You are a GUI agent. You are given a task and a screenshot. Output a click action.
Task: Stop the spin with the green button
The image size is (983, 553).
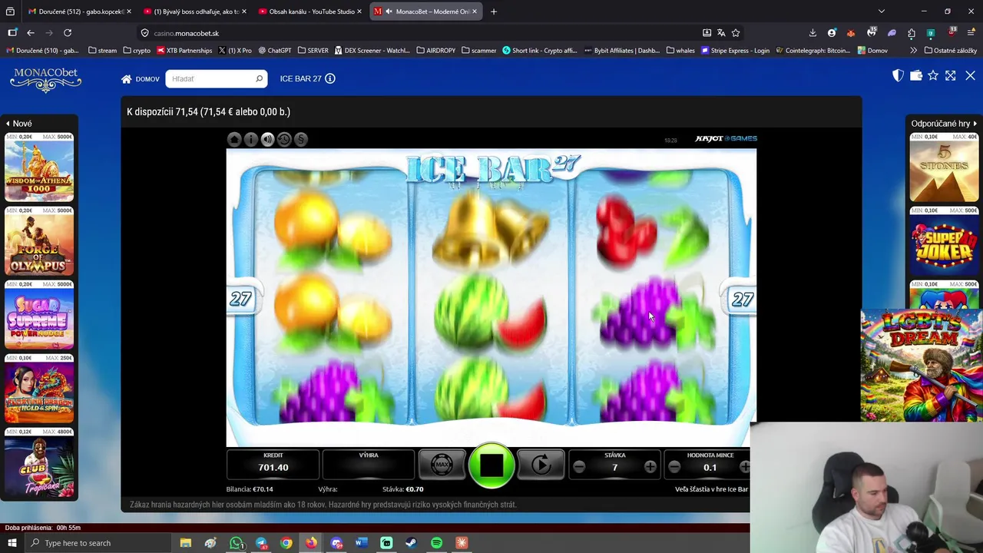pyautogui.click(x=491, y=465)
